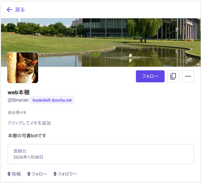Select the 2026年1月08日 join date

[28, 157]
